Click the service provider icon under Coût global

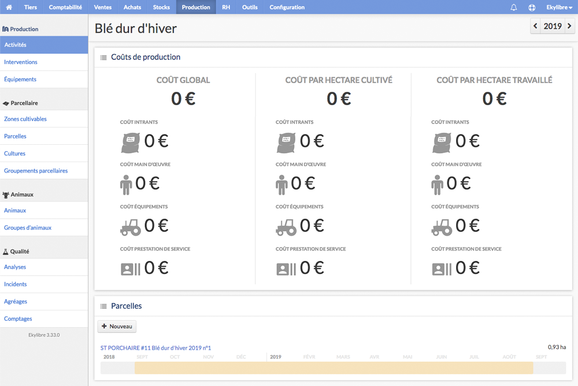pyautogui.click(x=131, y=269)
